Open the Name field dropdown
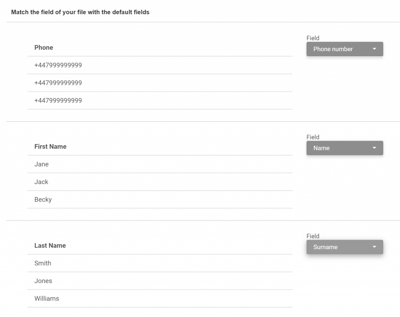 (345, 148)
